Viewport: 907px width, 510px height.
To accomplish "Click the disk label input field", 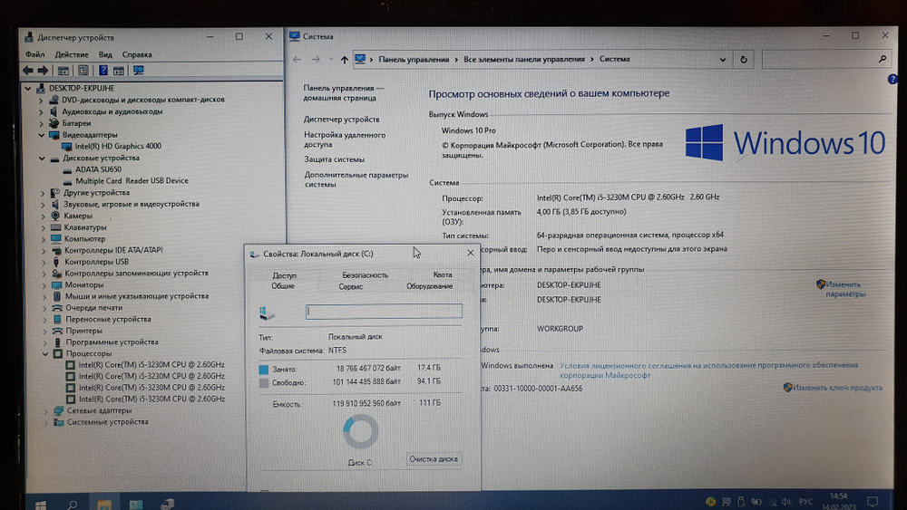I will tap(384, 312).
